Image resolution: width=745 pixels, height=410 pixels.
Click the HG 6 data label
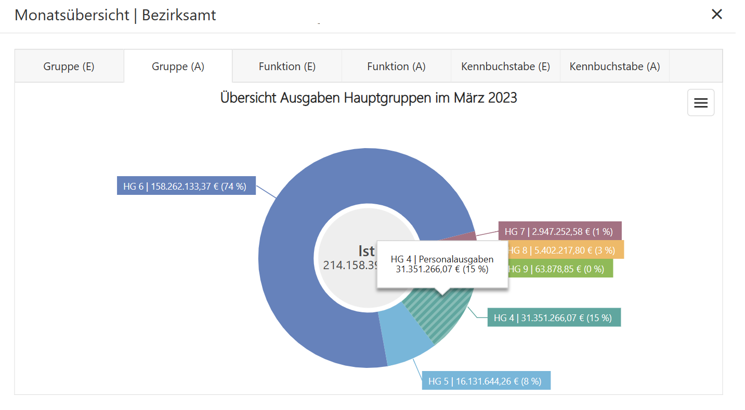tap(186, 186)
